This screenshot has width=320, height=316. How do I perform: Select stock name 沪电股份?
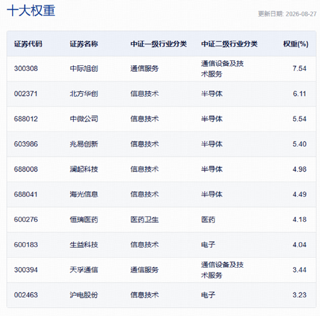84,295
